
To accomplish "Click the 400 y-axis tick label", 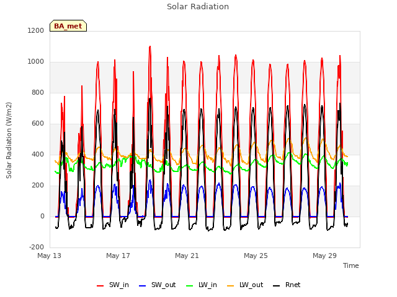I will point(38,155).
